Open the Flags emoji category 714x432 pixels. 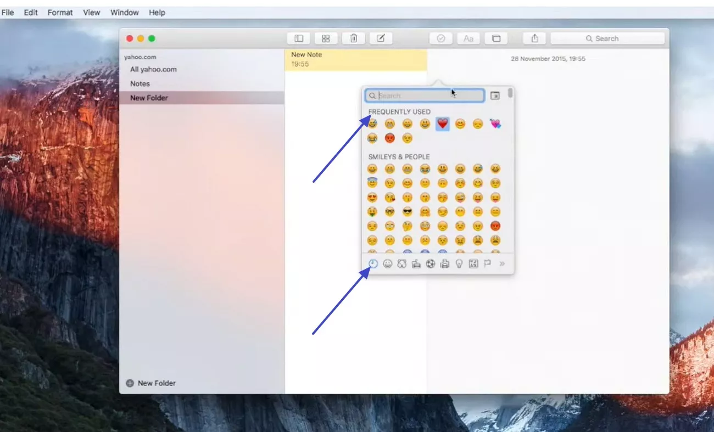[488, 263]
